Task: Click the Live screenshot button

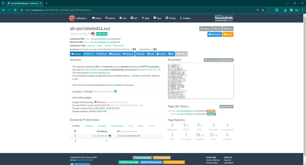Action: [212, 60]
